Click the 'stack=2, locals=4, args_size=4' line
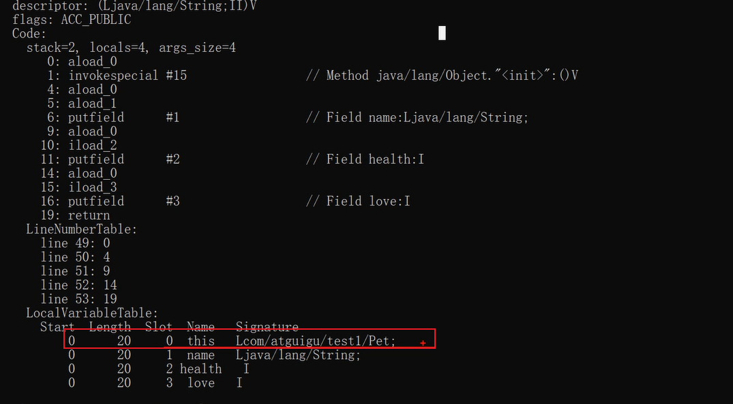This screenshot has height=404, width=733. click(x=131, y=48)
